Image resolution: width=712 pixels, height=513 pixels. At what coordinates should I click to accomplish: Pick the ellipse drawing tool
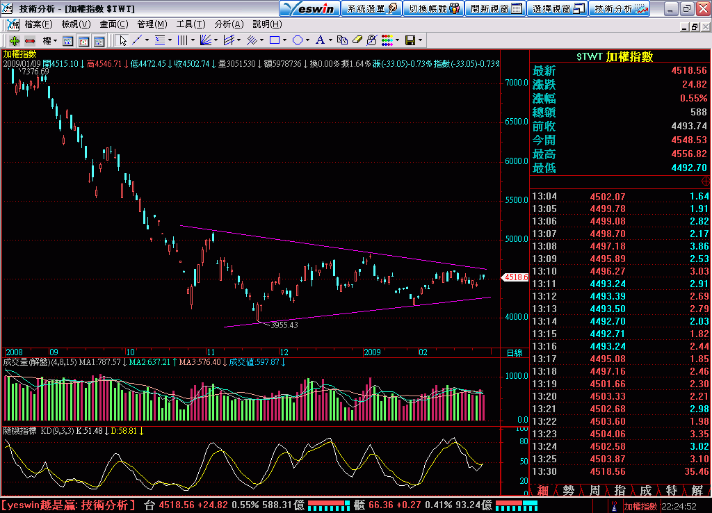(298, 40)
